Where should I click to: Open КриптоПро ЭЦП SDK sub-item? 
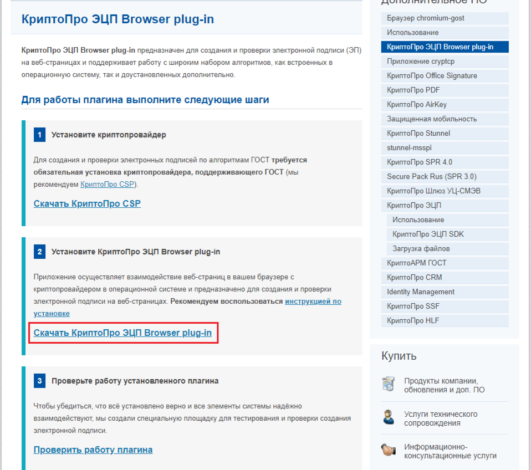tap(447, 234)
